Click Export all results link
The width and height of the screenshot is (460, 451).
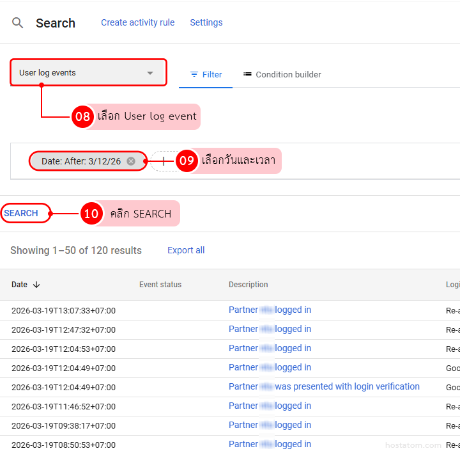point(186,250)
